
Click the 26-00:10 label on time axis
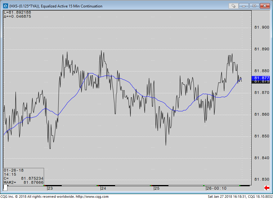click(x=217, y=188)
